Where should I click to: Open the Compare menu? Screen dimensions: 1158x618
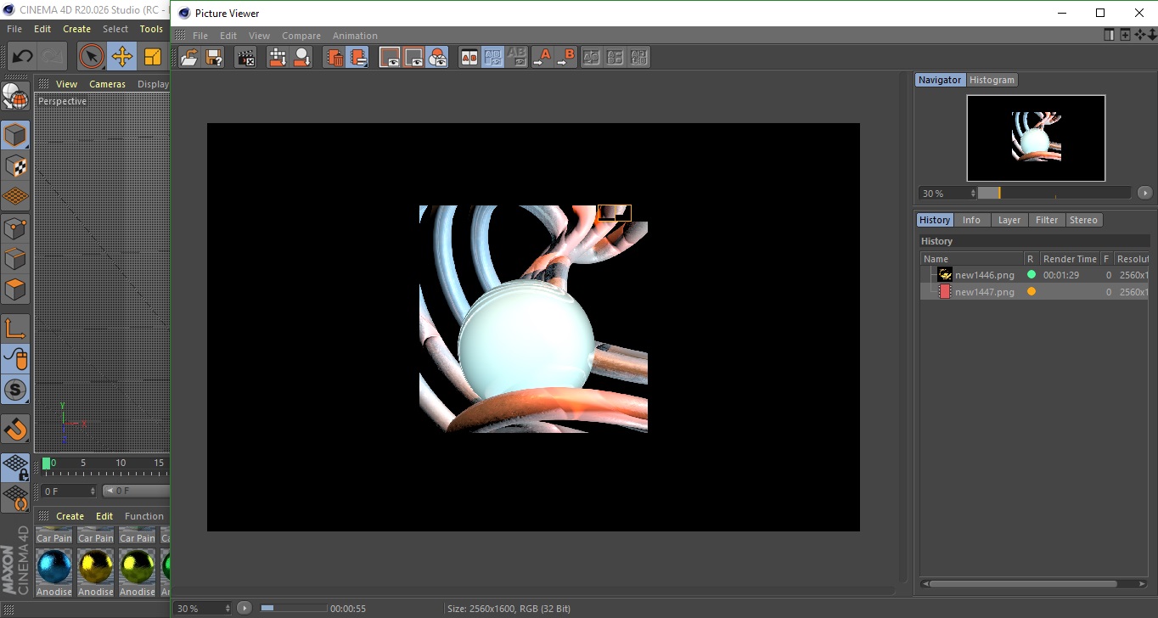301,36
